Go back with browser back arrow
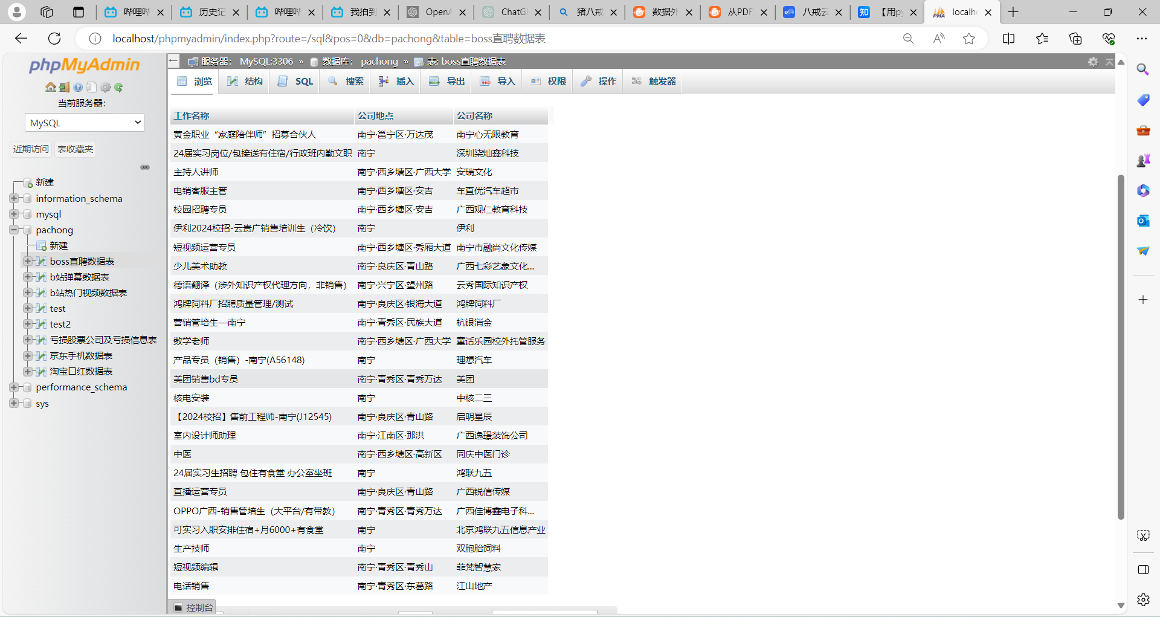 tap(21, 39)
